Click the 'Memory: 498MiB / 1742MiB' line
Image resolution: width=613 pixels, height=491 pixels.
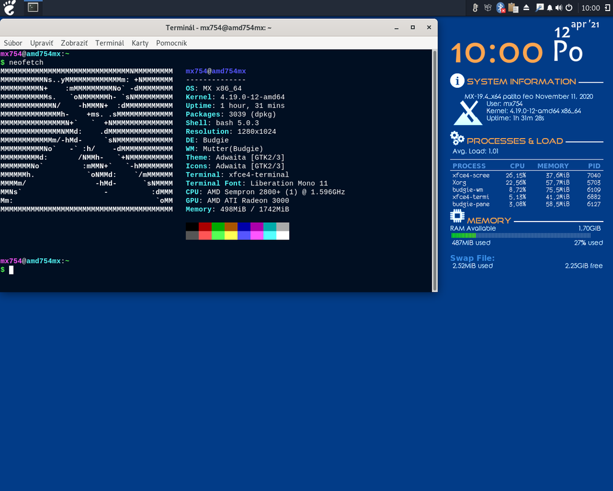pyautogui.click(x=237, y=209)
